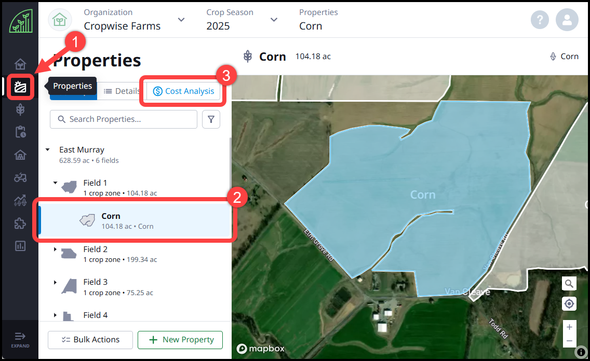Open the financial growth chart icon

(20, 200)
